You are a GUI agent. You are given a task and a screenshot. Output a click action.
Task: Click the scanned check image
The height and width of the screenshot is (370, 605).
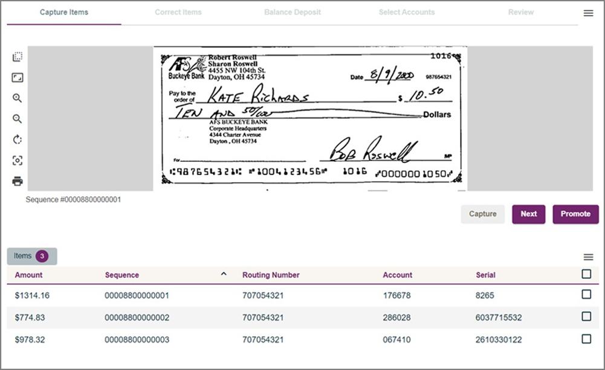(x=309, y=118)
